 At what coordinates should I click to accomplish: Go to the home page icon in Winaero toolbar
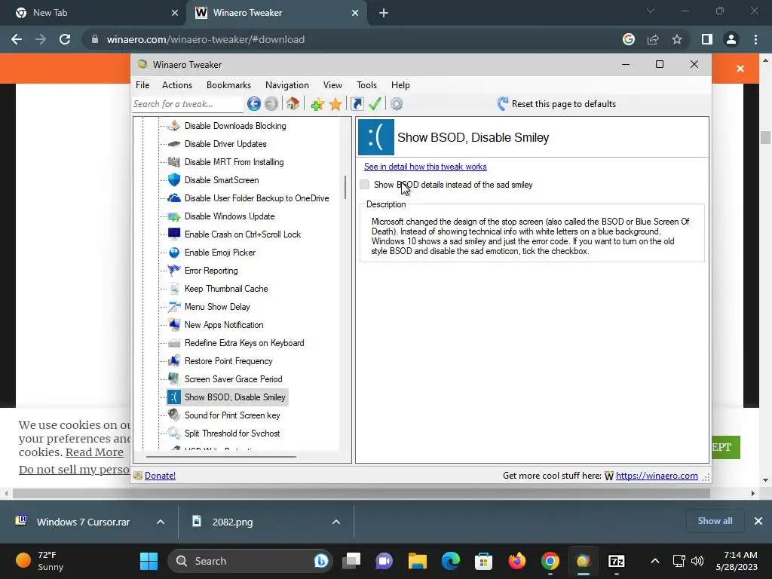click(293, 103)
